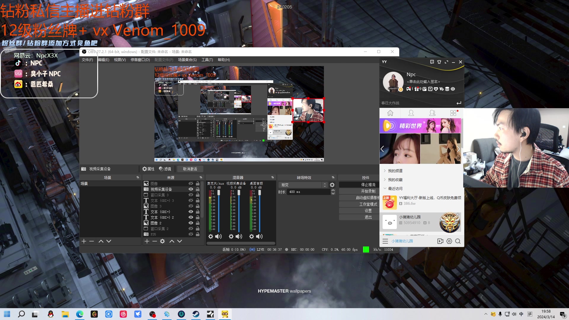
Task: Click the YY heart icon under Npc
Action: tap(436, 89)
